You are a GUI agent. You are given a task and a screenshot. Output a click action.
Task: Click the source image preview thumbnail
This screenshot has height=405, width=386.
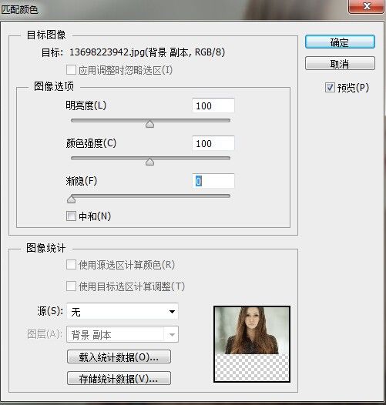[x=252, y=344]
